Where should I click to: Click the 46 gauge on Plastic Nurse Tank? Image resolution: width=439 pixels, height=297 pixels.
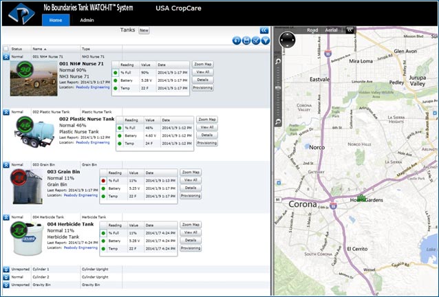pyautogui.click(x=25, y=124)
